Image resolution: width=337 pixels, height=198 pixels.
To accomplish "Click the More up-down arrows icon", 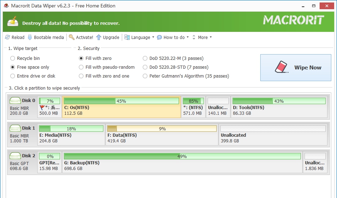I will [x=194, y=37].
